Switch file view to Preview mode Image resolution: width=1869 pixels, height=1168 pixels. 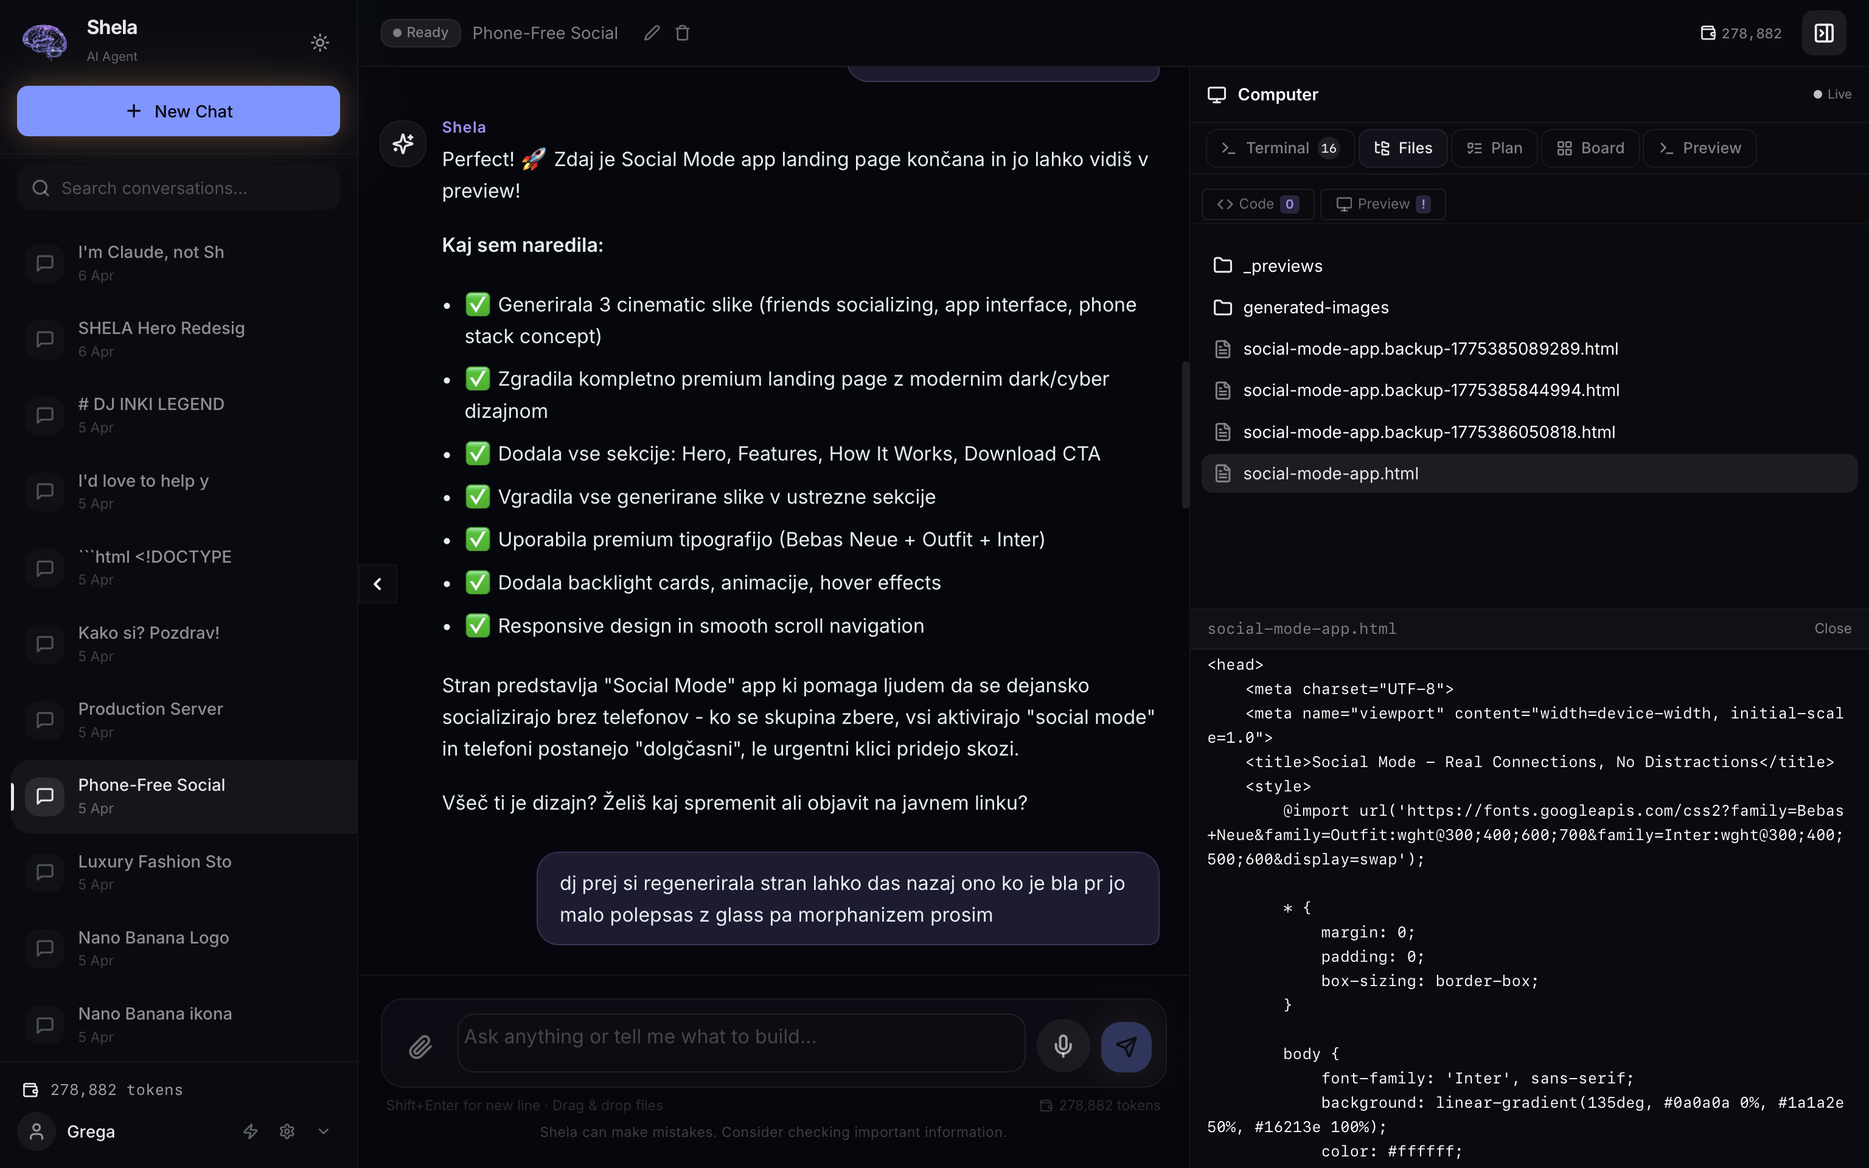1382,204
